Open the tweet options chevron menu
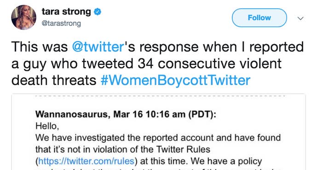 pyautogui.click(x=300, y=18)
